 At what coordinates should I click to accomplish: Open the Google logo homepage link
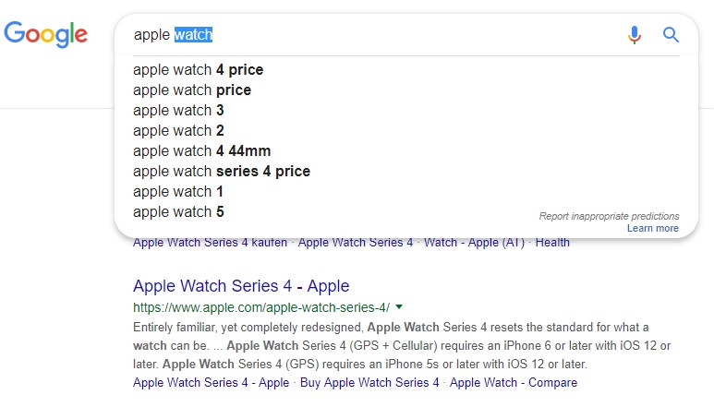(45, 34)
